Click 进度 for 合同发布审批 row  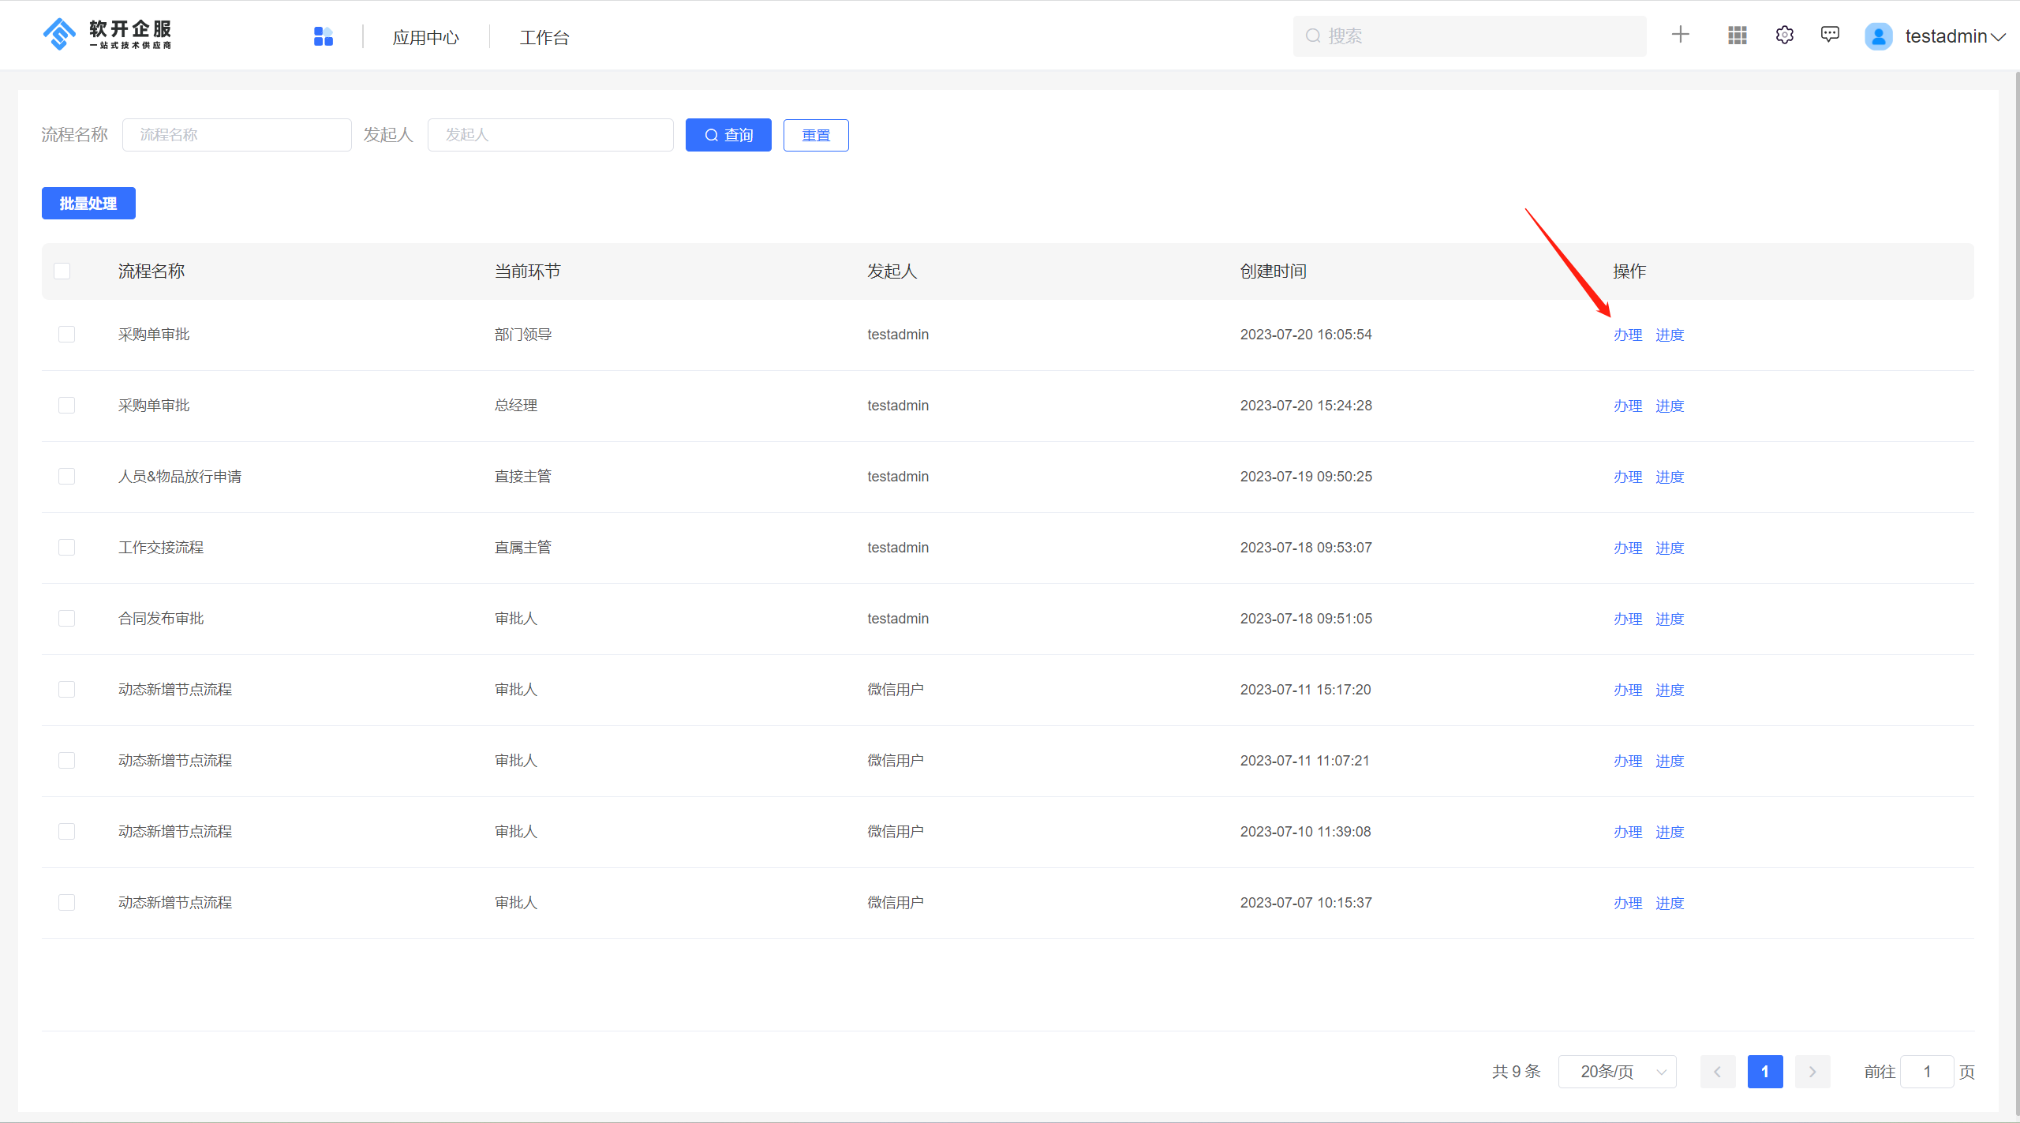pos(1670,619)
